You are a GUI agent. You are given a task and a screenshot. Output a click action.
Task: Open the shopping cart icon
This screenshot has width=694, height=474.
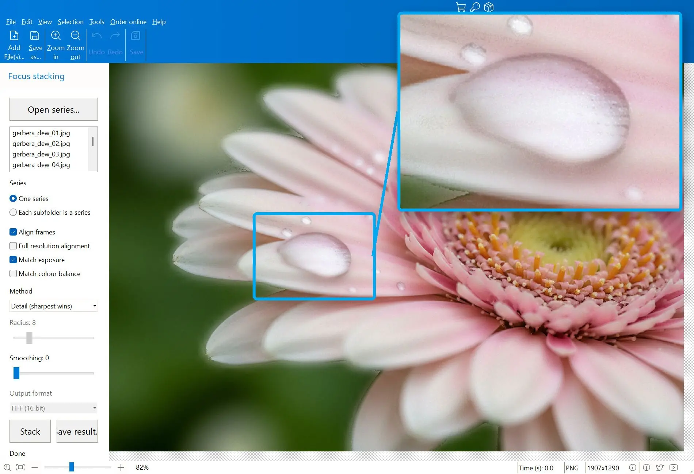461,7
